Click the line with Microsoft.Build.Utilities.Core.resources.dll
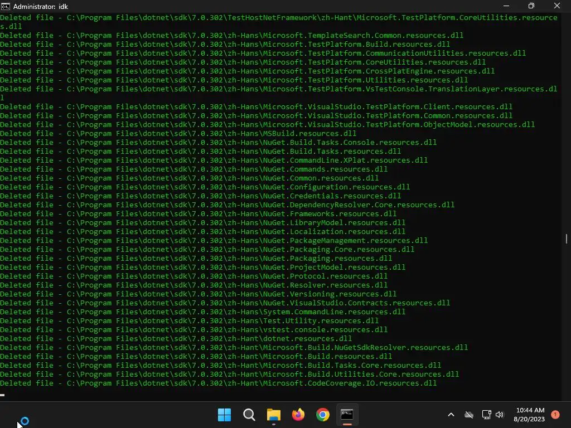This screenshot has width=571, height=428. tap(229, 374)
